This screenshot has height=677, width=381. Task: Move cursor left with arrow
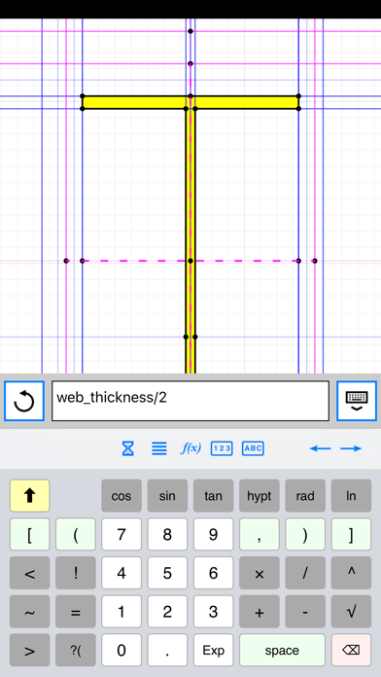point(320,448)
